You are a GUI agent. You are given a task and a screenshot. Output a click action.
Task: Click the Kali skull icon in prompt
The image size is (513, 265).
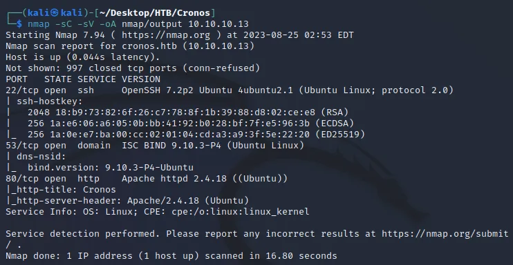[55, 12]
